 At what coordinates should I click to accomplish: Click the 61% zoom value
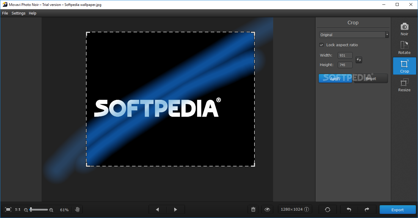pyautogui.click(x=64, y=210)
